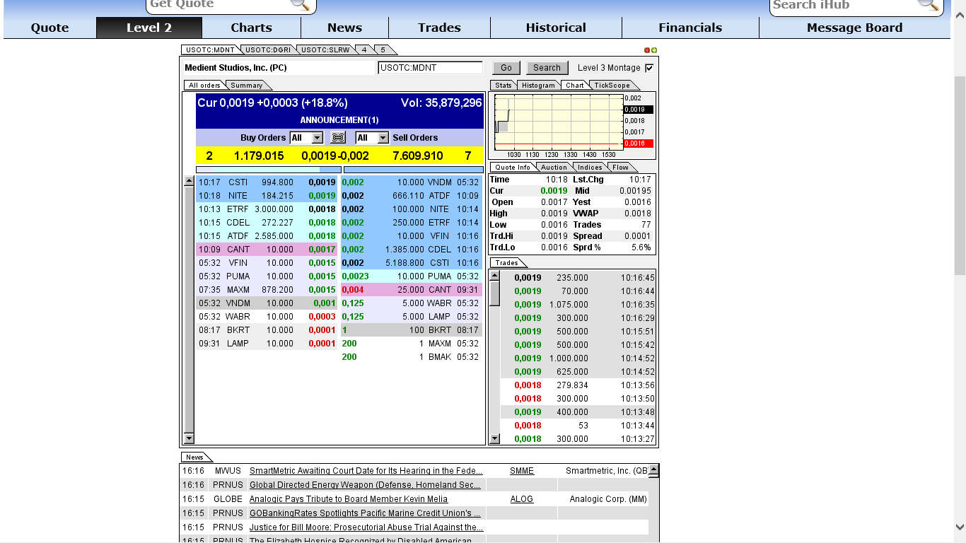Expand the Buy Orders filter dropdown
The height and width of the screenshot is (543, 966).
tap(317, 138)
